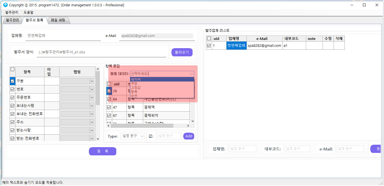Screen dimensions: 384x186
Task: Open mapping dropdown for 주소 row
Action: click(x=77, y=122)
